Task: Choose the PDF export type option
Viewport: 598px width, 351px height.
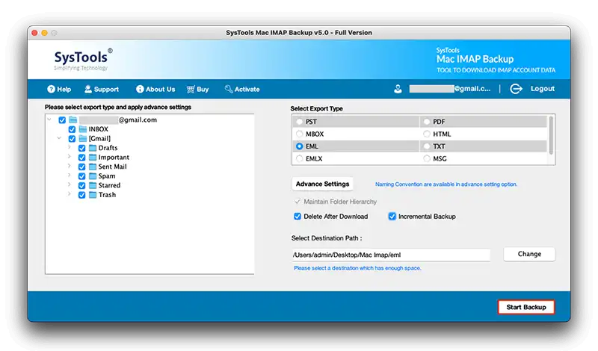Action: click(427, 122)
